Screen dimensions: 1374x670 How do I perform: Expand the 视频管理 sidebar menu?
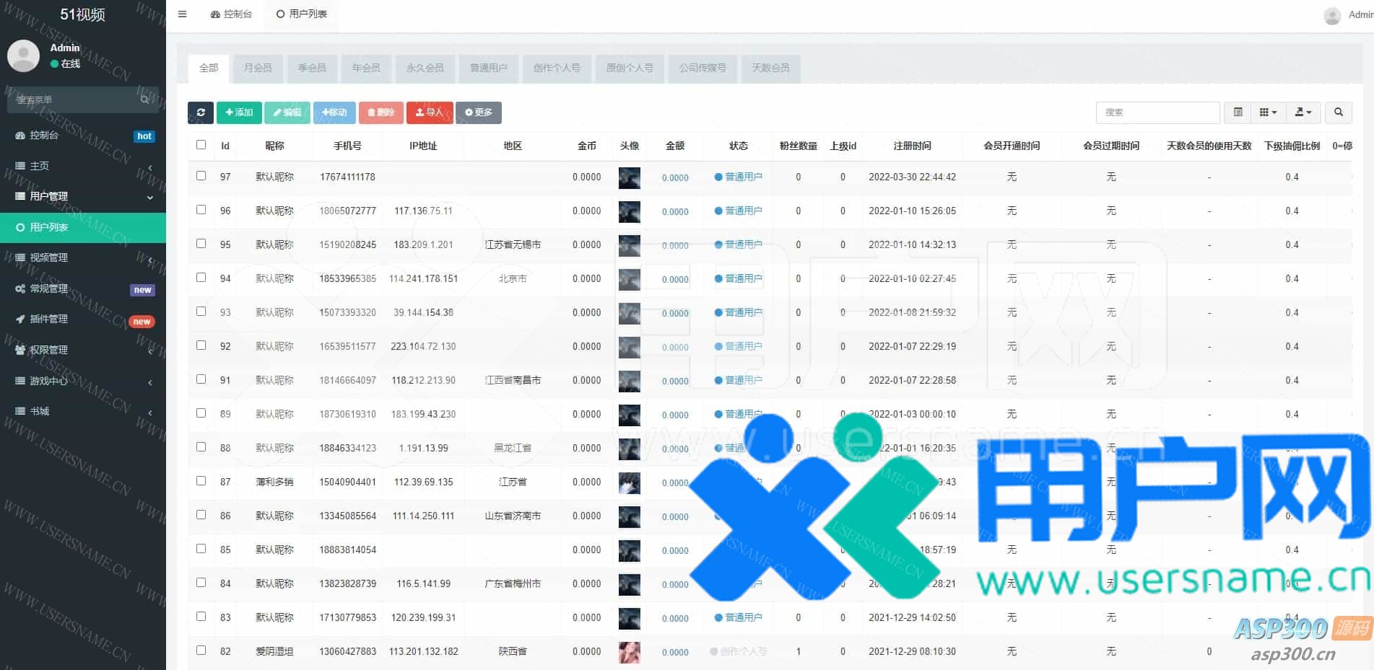(x=49, y=258)
